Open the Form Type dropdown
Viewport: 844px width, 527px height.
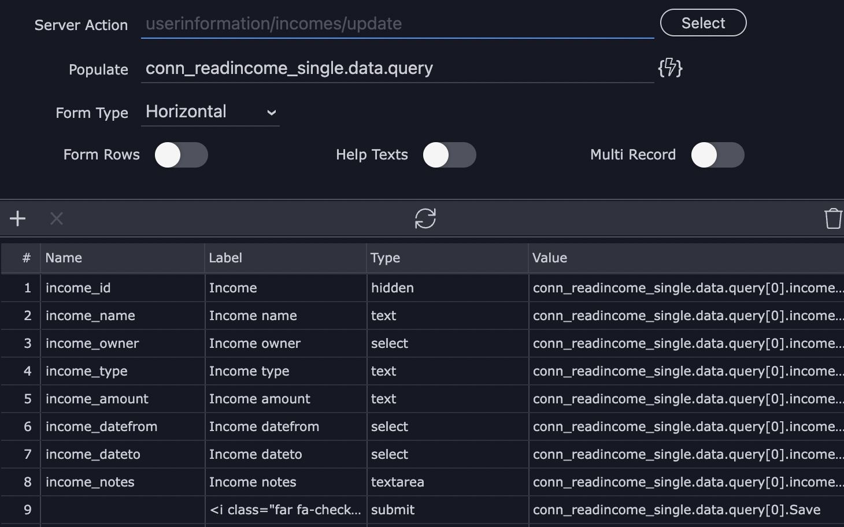[210, 112]
